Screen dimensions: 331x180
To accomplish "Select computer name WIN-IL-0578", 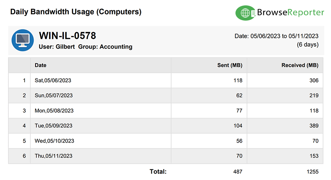I will pos(68,36).
